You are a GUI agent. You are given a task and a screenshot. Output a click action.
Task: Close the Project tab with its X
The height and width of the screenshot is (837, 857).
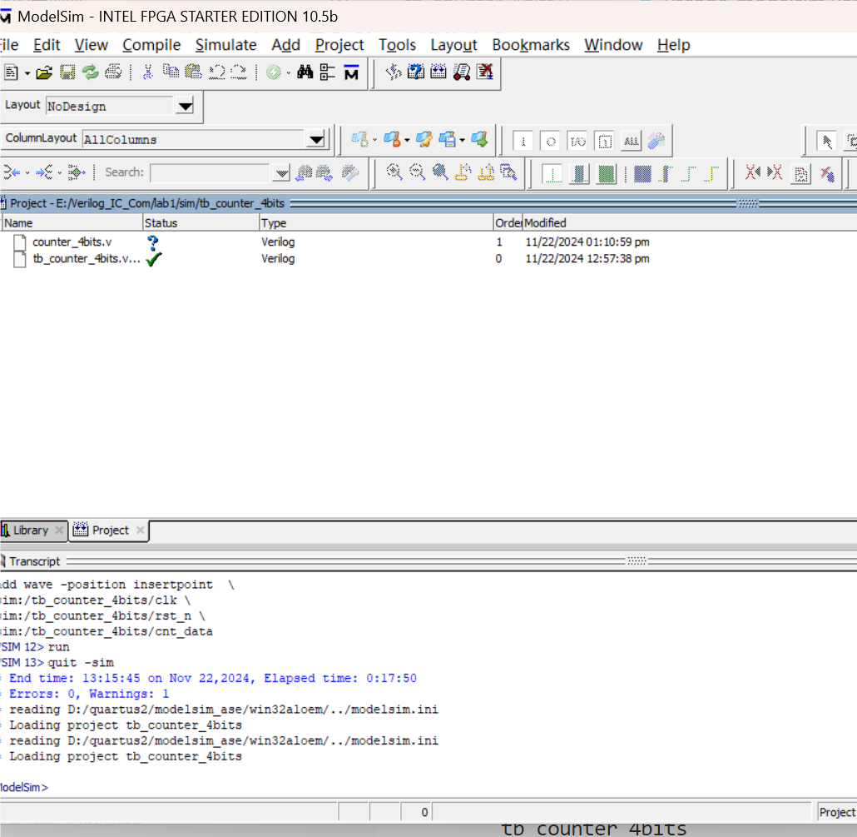coord(140,530)
